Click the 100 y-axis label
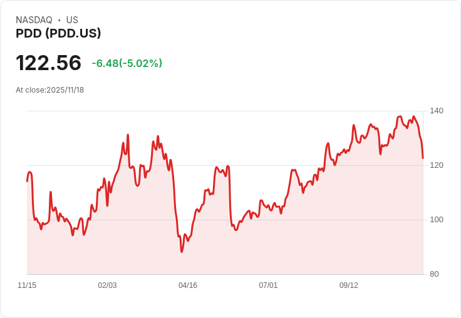The width and height of the screenshot is (461, 318). 437,220
